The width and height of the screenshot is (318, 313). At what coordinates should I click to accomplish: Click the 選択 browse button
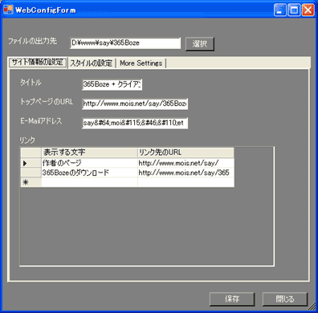click(200, 44)
